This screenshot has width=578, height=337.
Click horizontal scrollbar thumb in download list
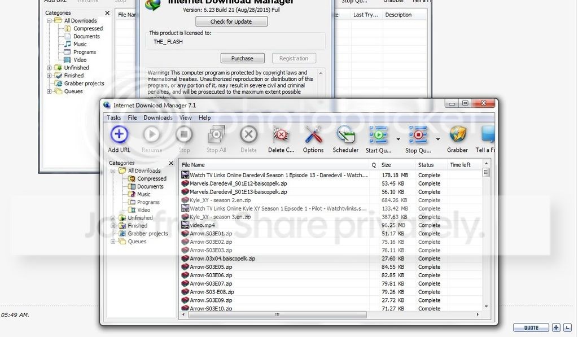(x=278, y=315)
